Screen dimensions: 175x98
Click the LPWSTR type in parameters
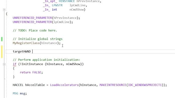[x=57, y=5]
